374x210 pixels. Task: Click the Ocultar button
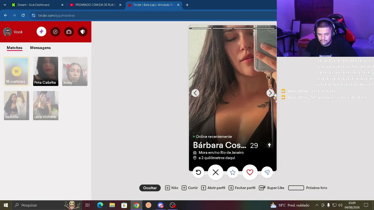click(150, 188)
